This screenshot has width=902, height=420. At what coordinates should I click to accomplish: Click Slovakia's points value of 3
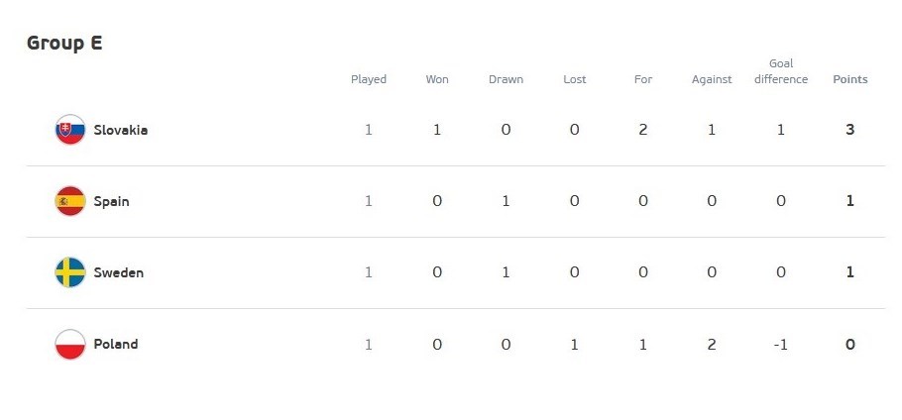pos(849,130)
